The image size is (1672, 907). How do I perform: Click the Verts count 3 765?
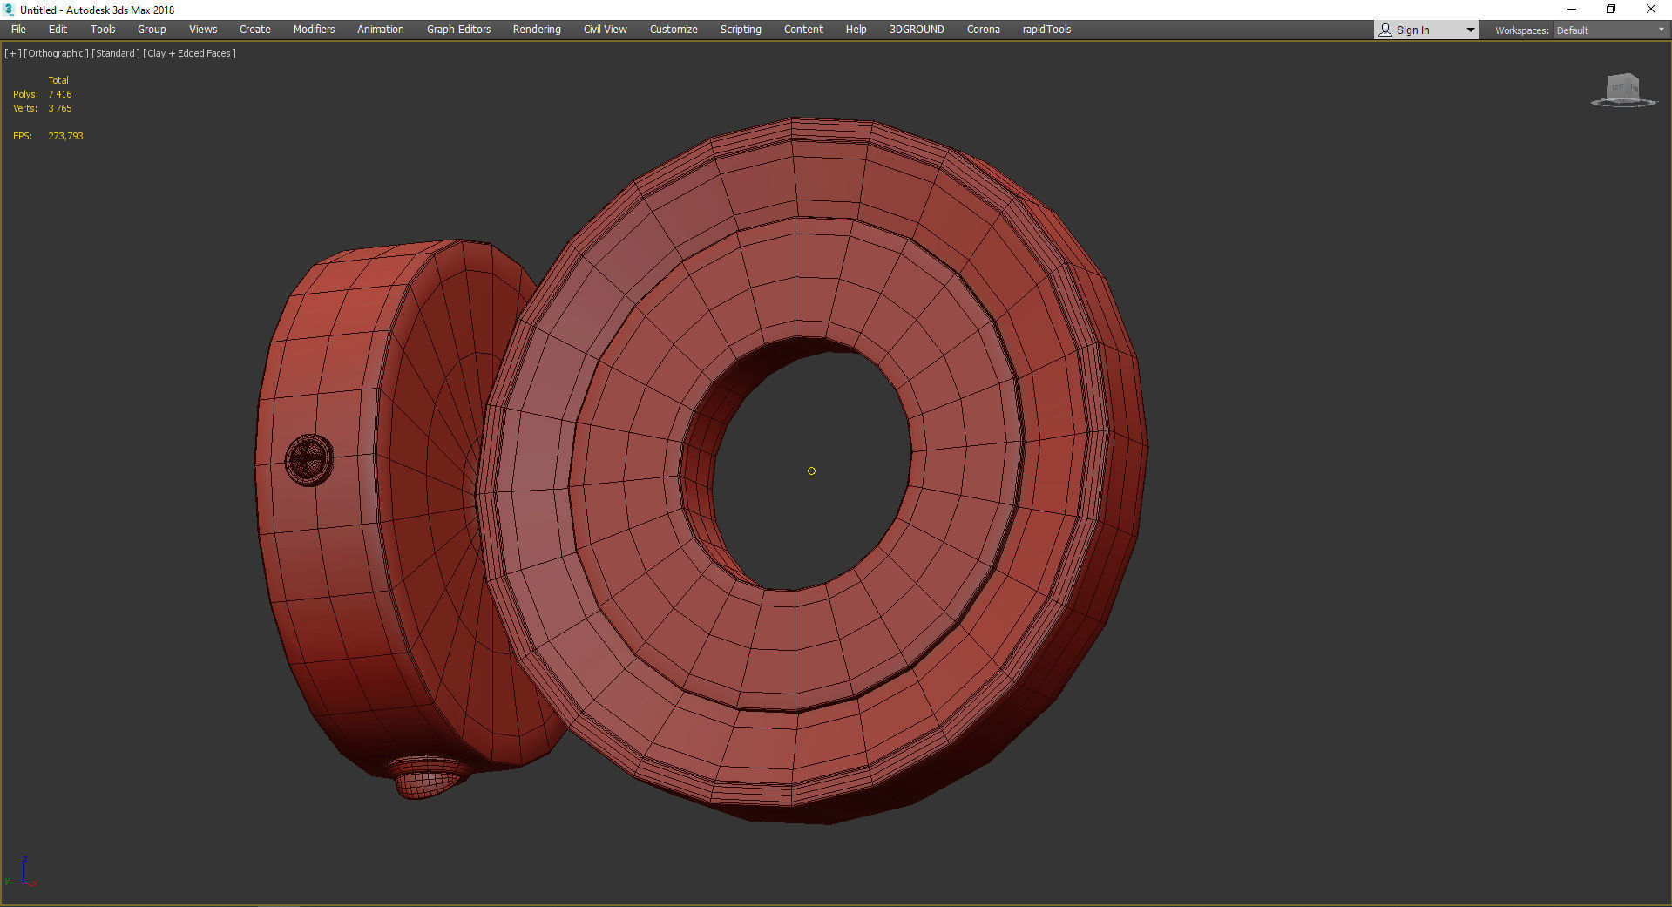point(60,108)
